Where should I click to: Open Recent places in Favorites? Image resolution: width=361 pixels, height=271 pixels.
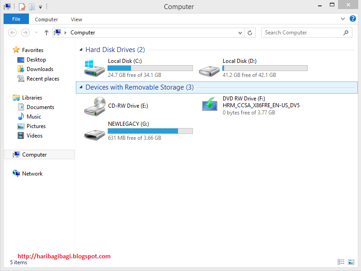point(43,79)
